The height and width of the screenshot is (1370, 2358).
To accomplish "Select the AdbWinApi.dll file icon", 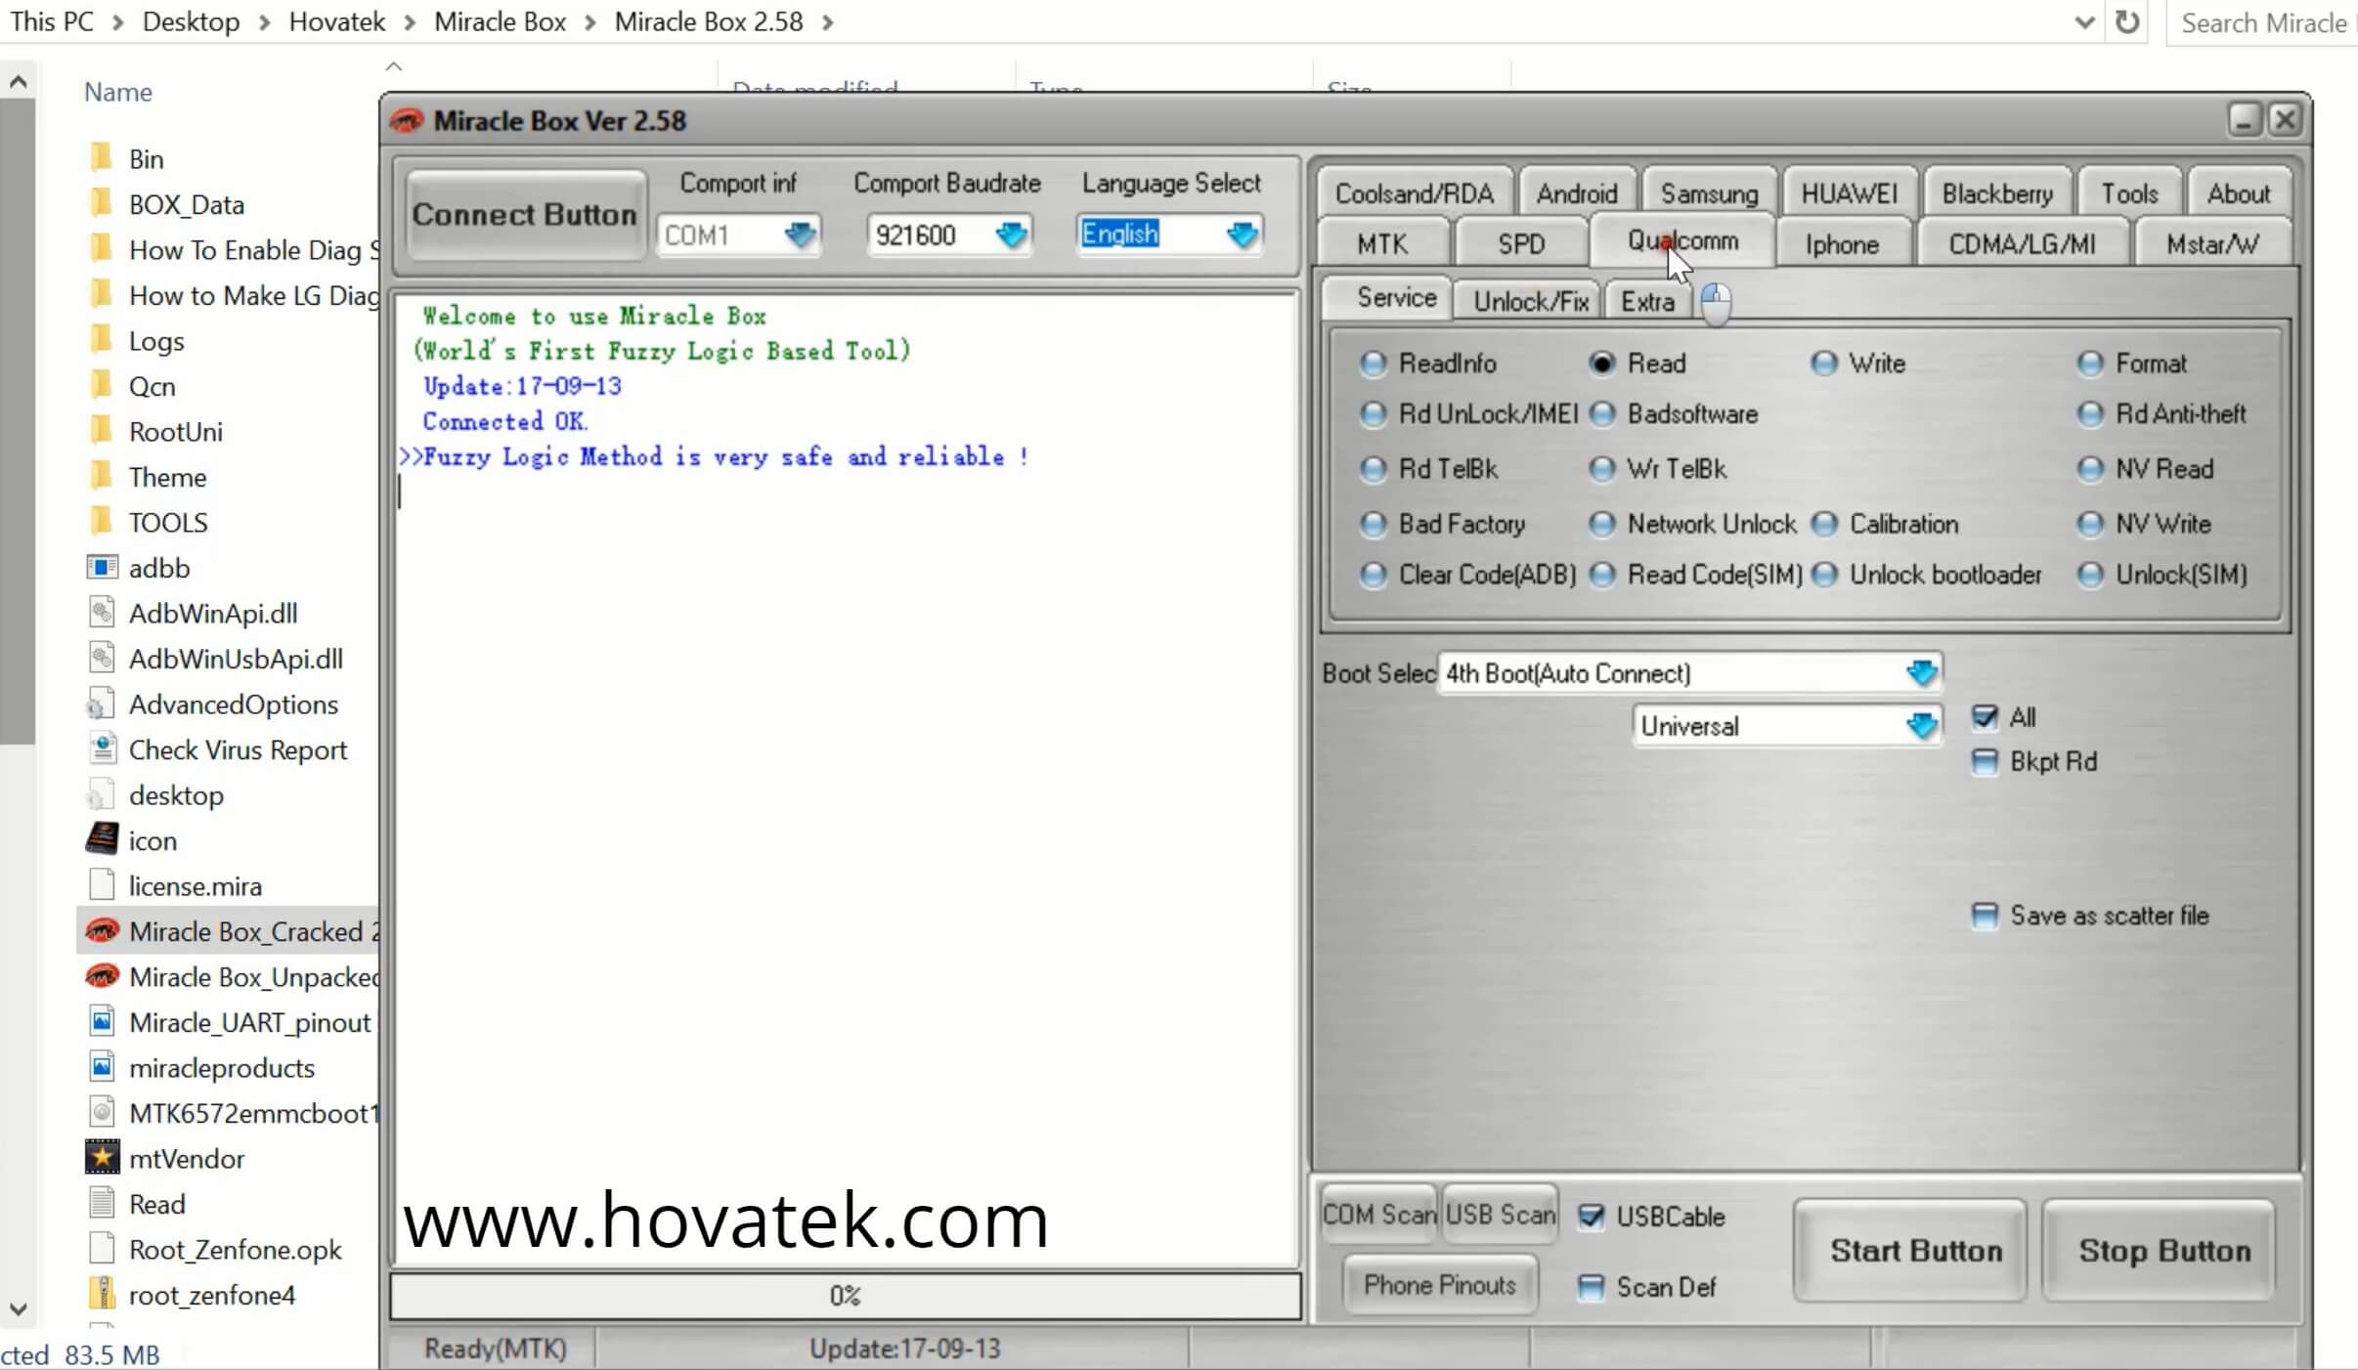I will pyautogui.click(x=102, y=612).
